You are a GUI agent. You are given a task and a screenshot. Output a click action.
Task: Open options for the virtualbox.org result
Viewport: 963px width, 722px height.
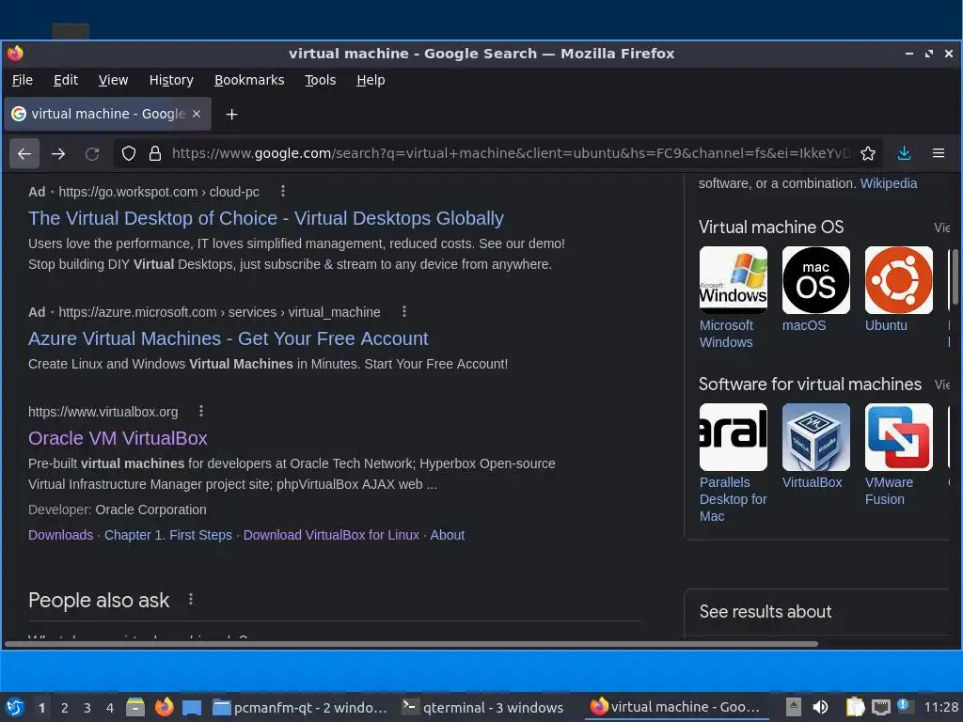coord(201,411)
